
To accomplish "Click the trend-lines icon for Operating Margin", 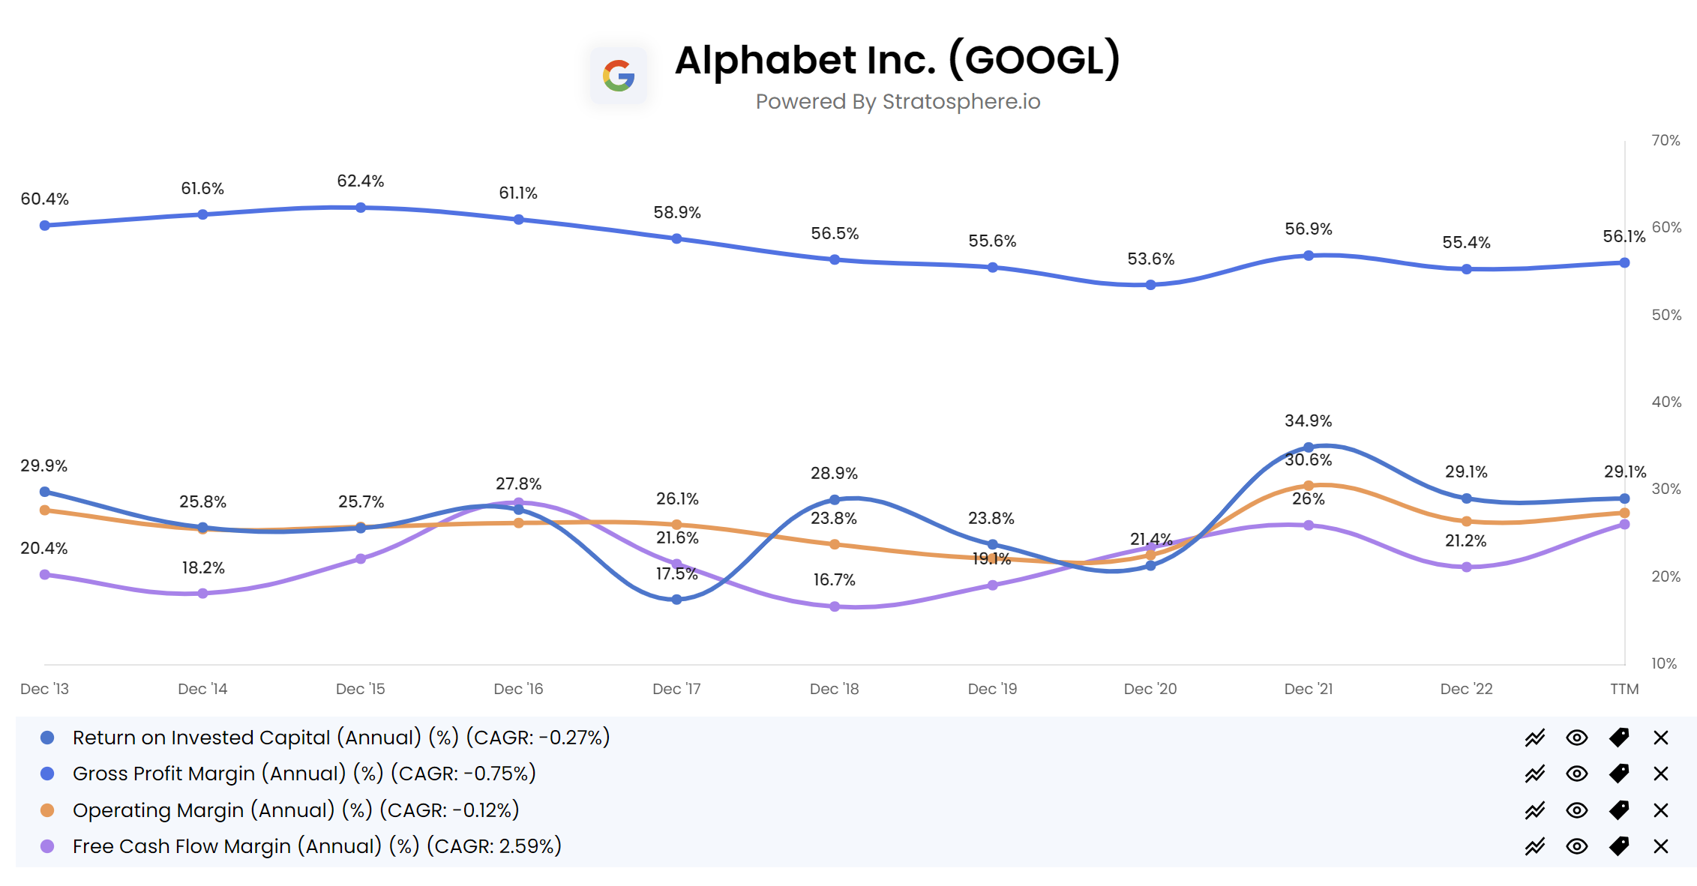I will [x=1535, y=811].
